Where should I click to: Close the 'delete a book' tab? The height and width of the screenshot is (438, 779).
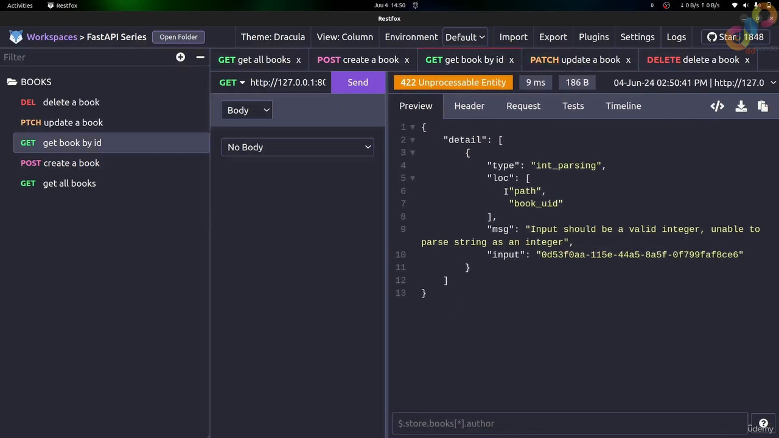pyautogui.click(x=747, y=60)
